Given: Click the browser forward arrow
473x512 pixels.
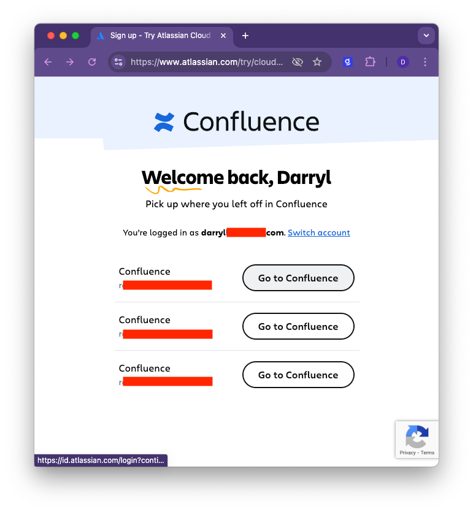Looking at the screenshot, I should [x=70, y=62].
